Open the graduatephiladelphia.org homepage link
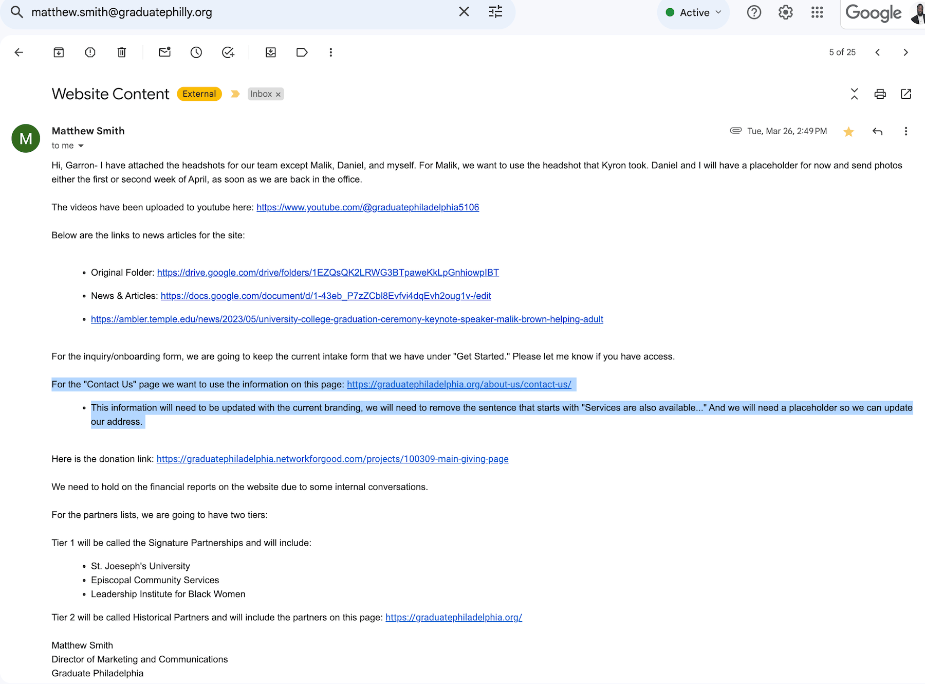Screen dimensions: 925x684 [x=454, y=618]
